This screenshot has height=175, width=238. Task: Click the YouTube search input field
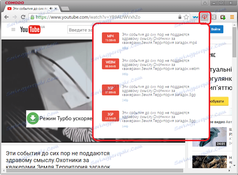(80, 30)
